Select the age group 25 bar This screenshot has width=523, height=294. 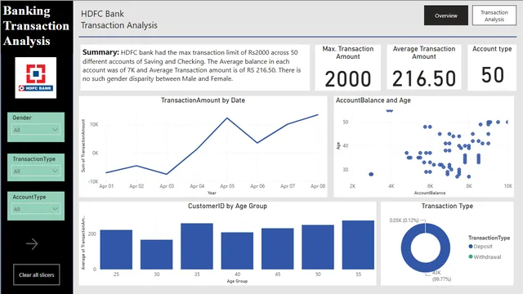116,249
